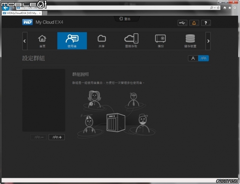The height and width of the screenshot is (184, 240).
Task: Switch to groups view toggle
Action: [x=203, y=58]
